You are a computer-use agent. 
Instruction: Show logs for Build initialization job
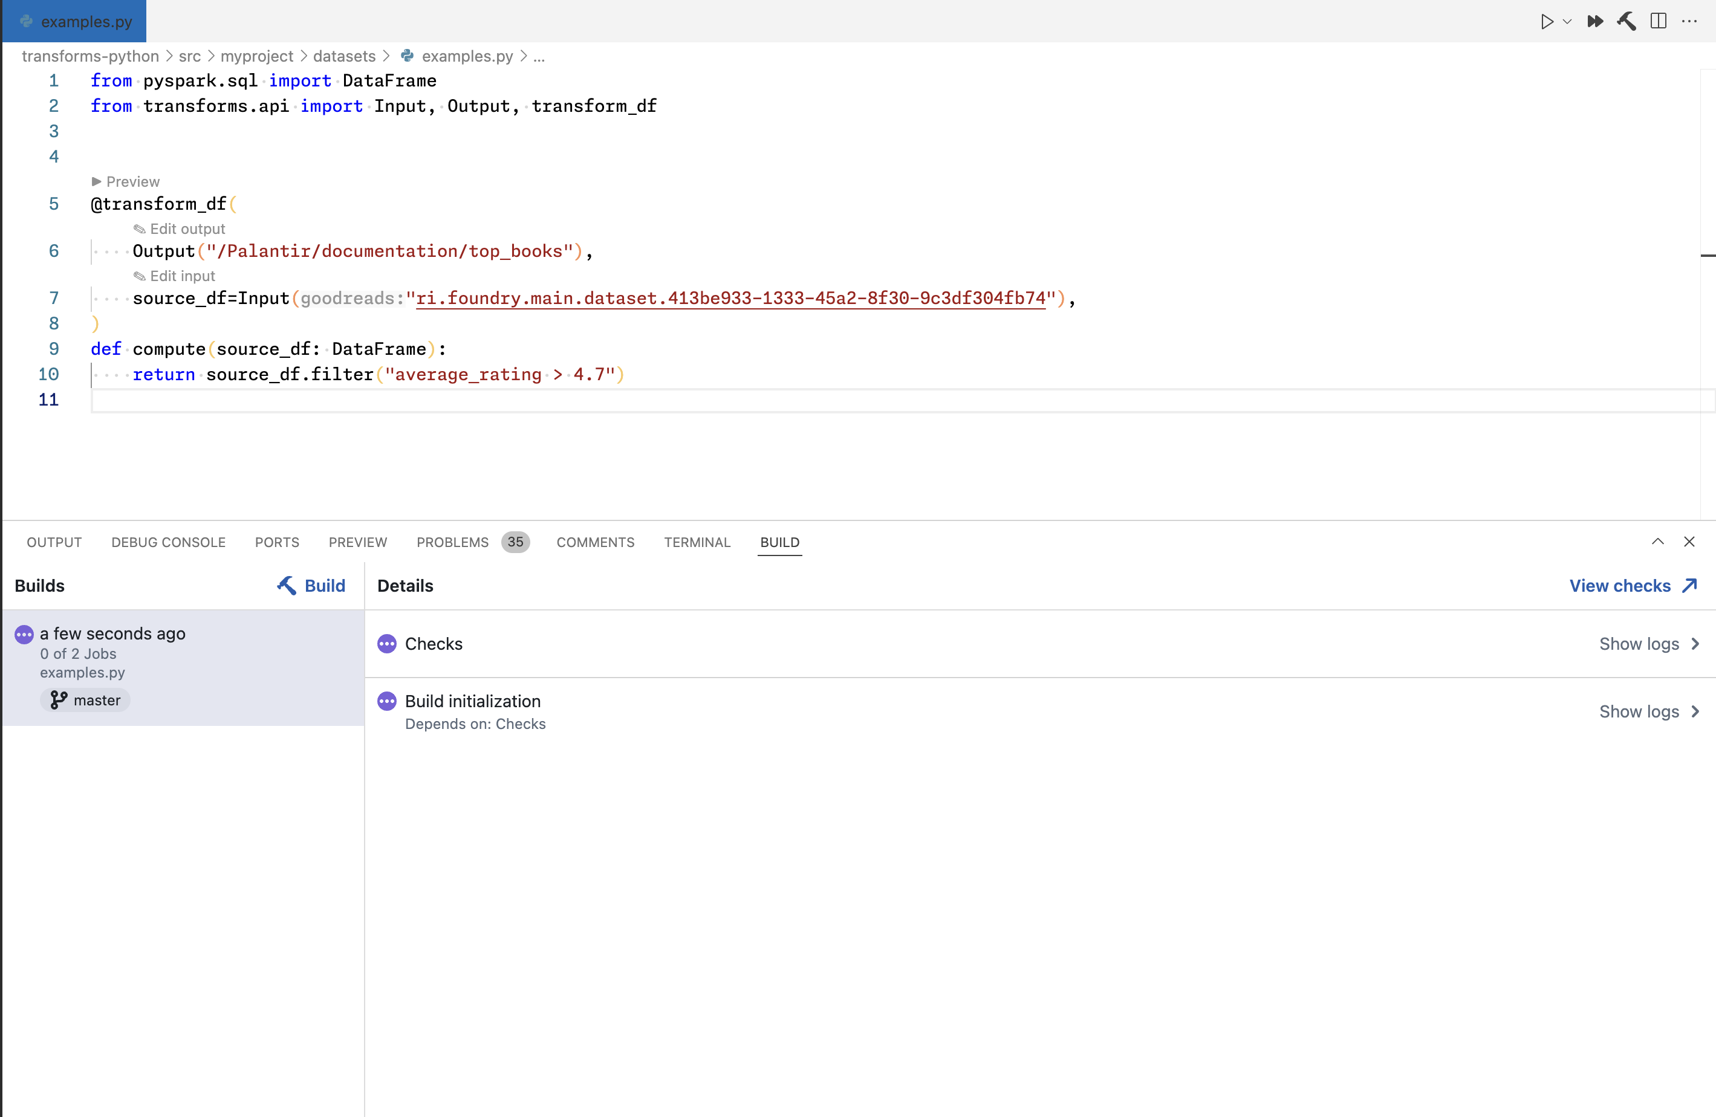1649,711
